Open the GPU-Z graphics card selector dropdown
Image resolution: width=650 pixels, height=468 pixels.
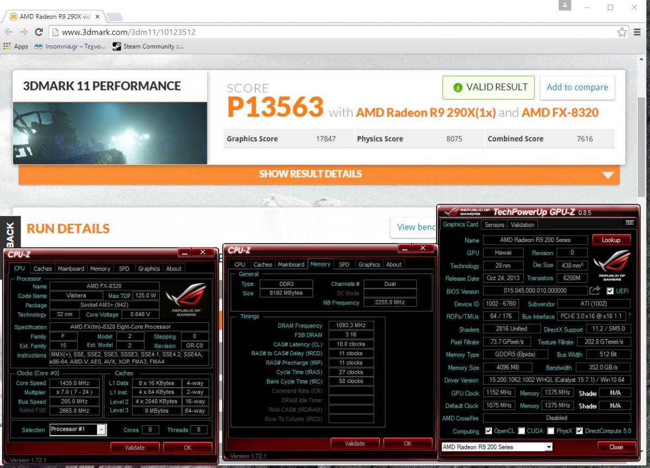497,447
